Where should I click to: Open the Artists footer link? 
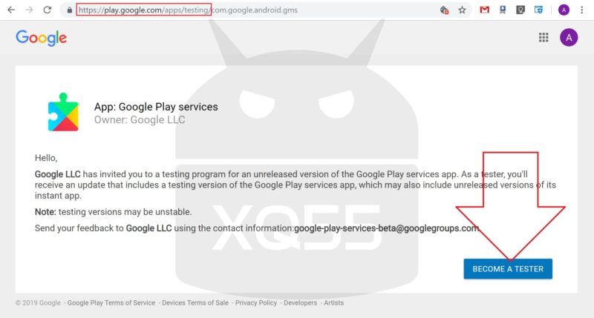point(334,303)
